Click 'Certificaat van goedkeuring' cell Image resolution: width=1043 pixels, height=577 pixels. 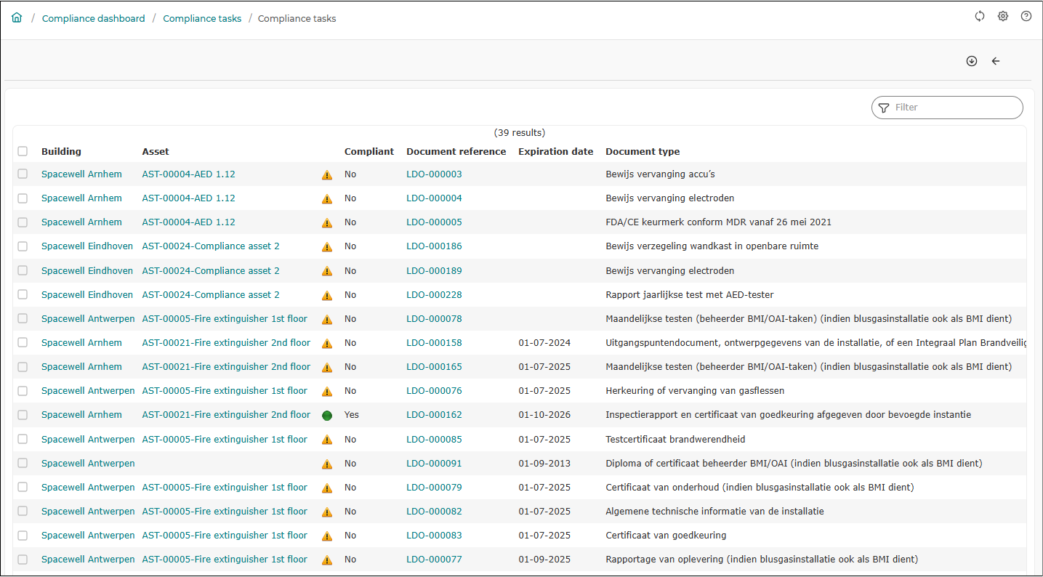click(x=666, y=535)
